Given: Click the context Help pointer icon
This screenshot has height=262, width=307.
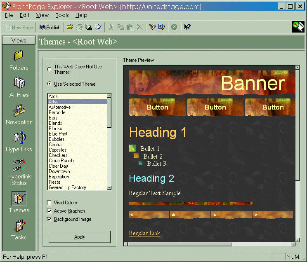Looking at the screenshot, I should pyautogui.click(x=187, y=27).
